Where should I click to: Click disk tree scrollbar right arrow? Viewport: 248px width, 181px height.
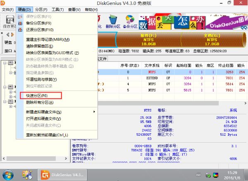point(66,158)
